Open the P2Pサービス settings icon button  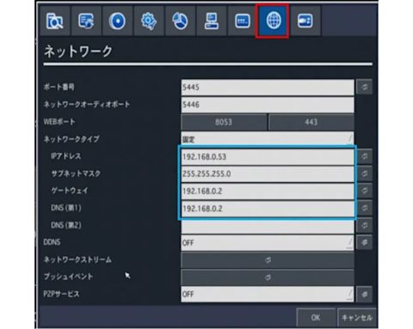(x=364, y=294)
